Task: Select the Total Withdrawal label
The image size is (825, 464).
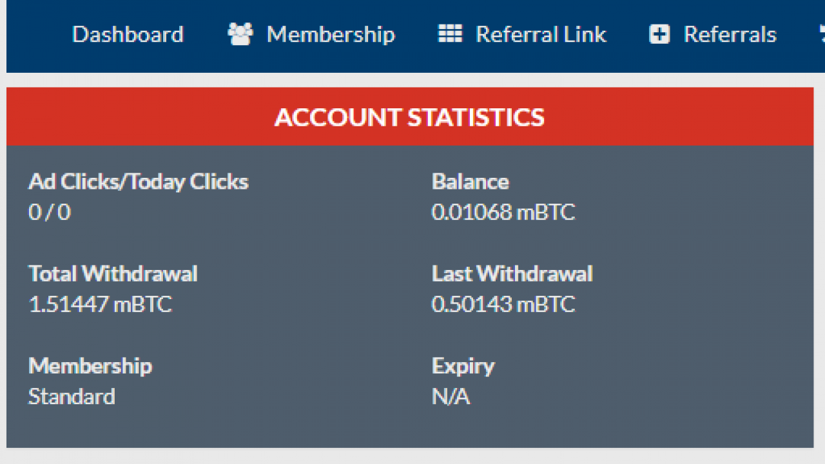Action: [x=113, y=274]
